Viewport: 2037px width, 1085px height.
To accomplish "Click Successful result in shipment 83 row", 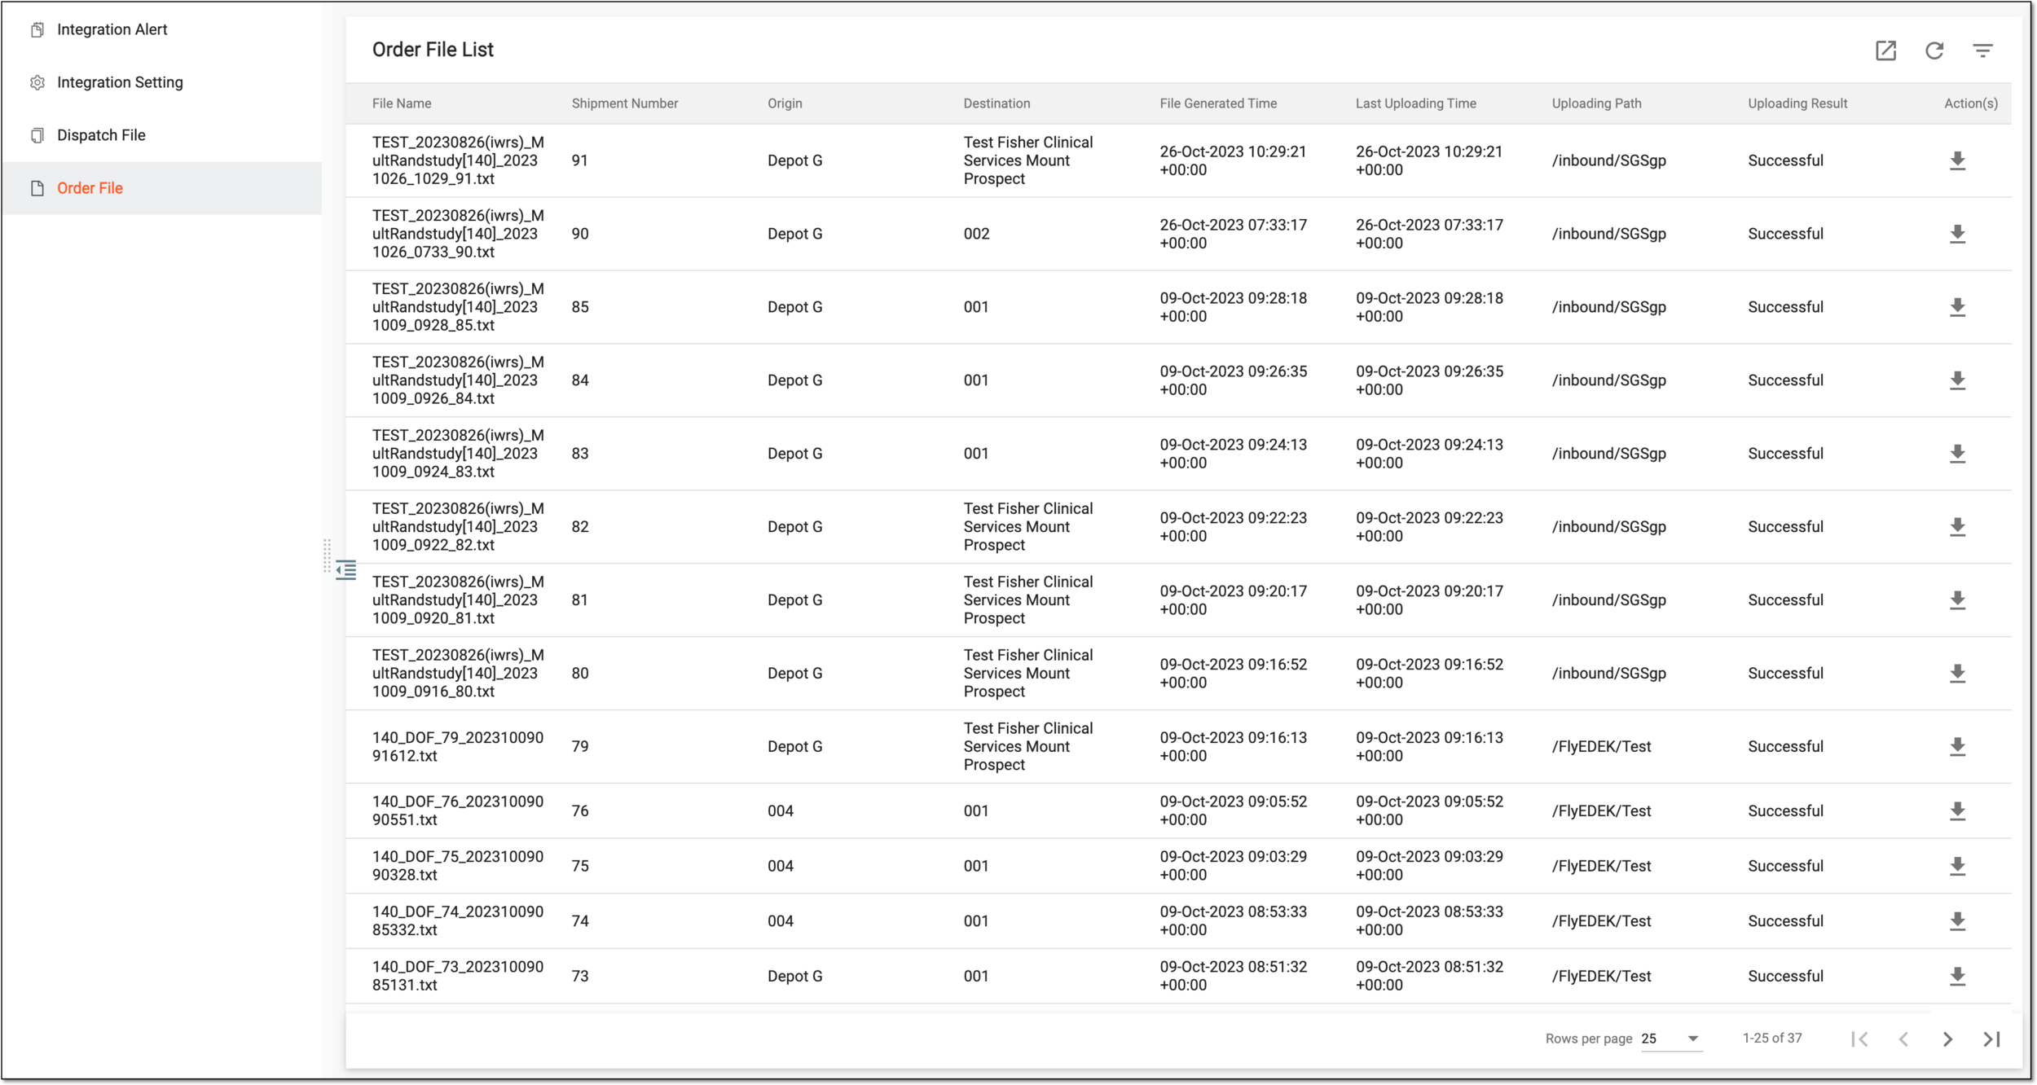I will [x=1785, y=454].
